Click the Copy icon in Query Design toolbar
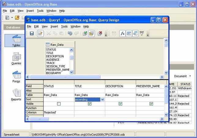The width and height of the screenshot is (197, 138). point(55,33)
